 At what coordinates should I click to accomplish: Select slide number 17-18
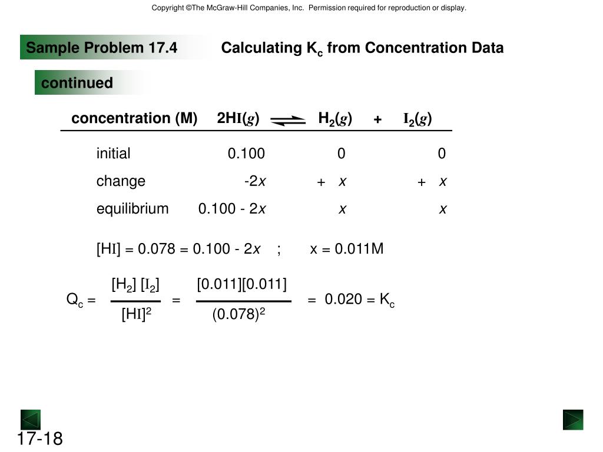(x=40, y=439)
